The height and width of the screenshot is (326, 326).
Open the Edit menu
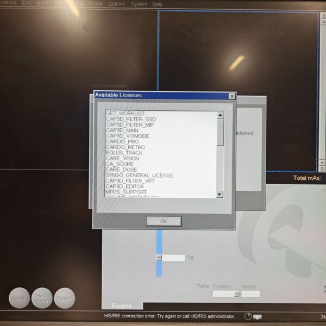pyautogui.click(x=27, y=3)
